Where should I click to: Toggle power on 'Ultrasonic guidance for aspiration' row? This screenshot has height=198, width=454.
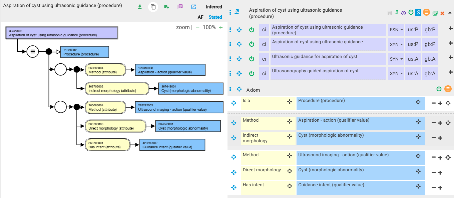(x=252, y=59)
